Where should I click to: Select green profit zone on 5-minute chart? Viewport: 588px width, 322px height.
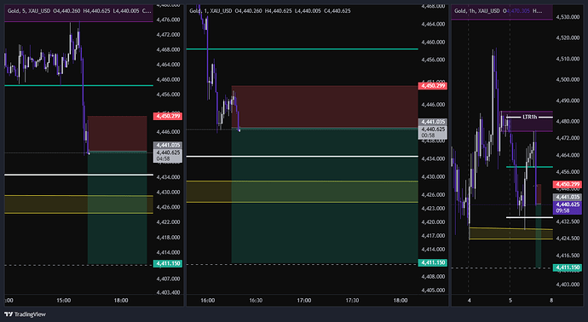(x=117, y=208)
